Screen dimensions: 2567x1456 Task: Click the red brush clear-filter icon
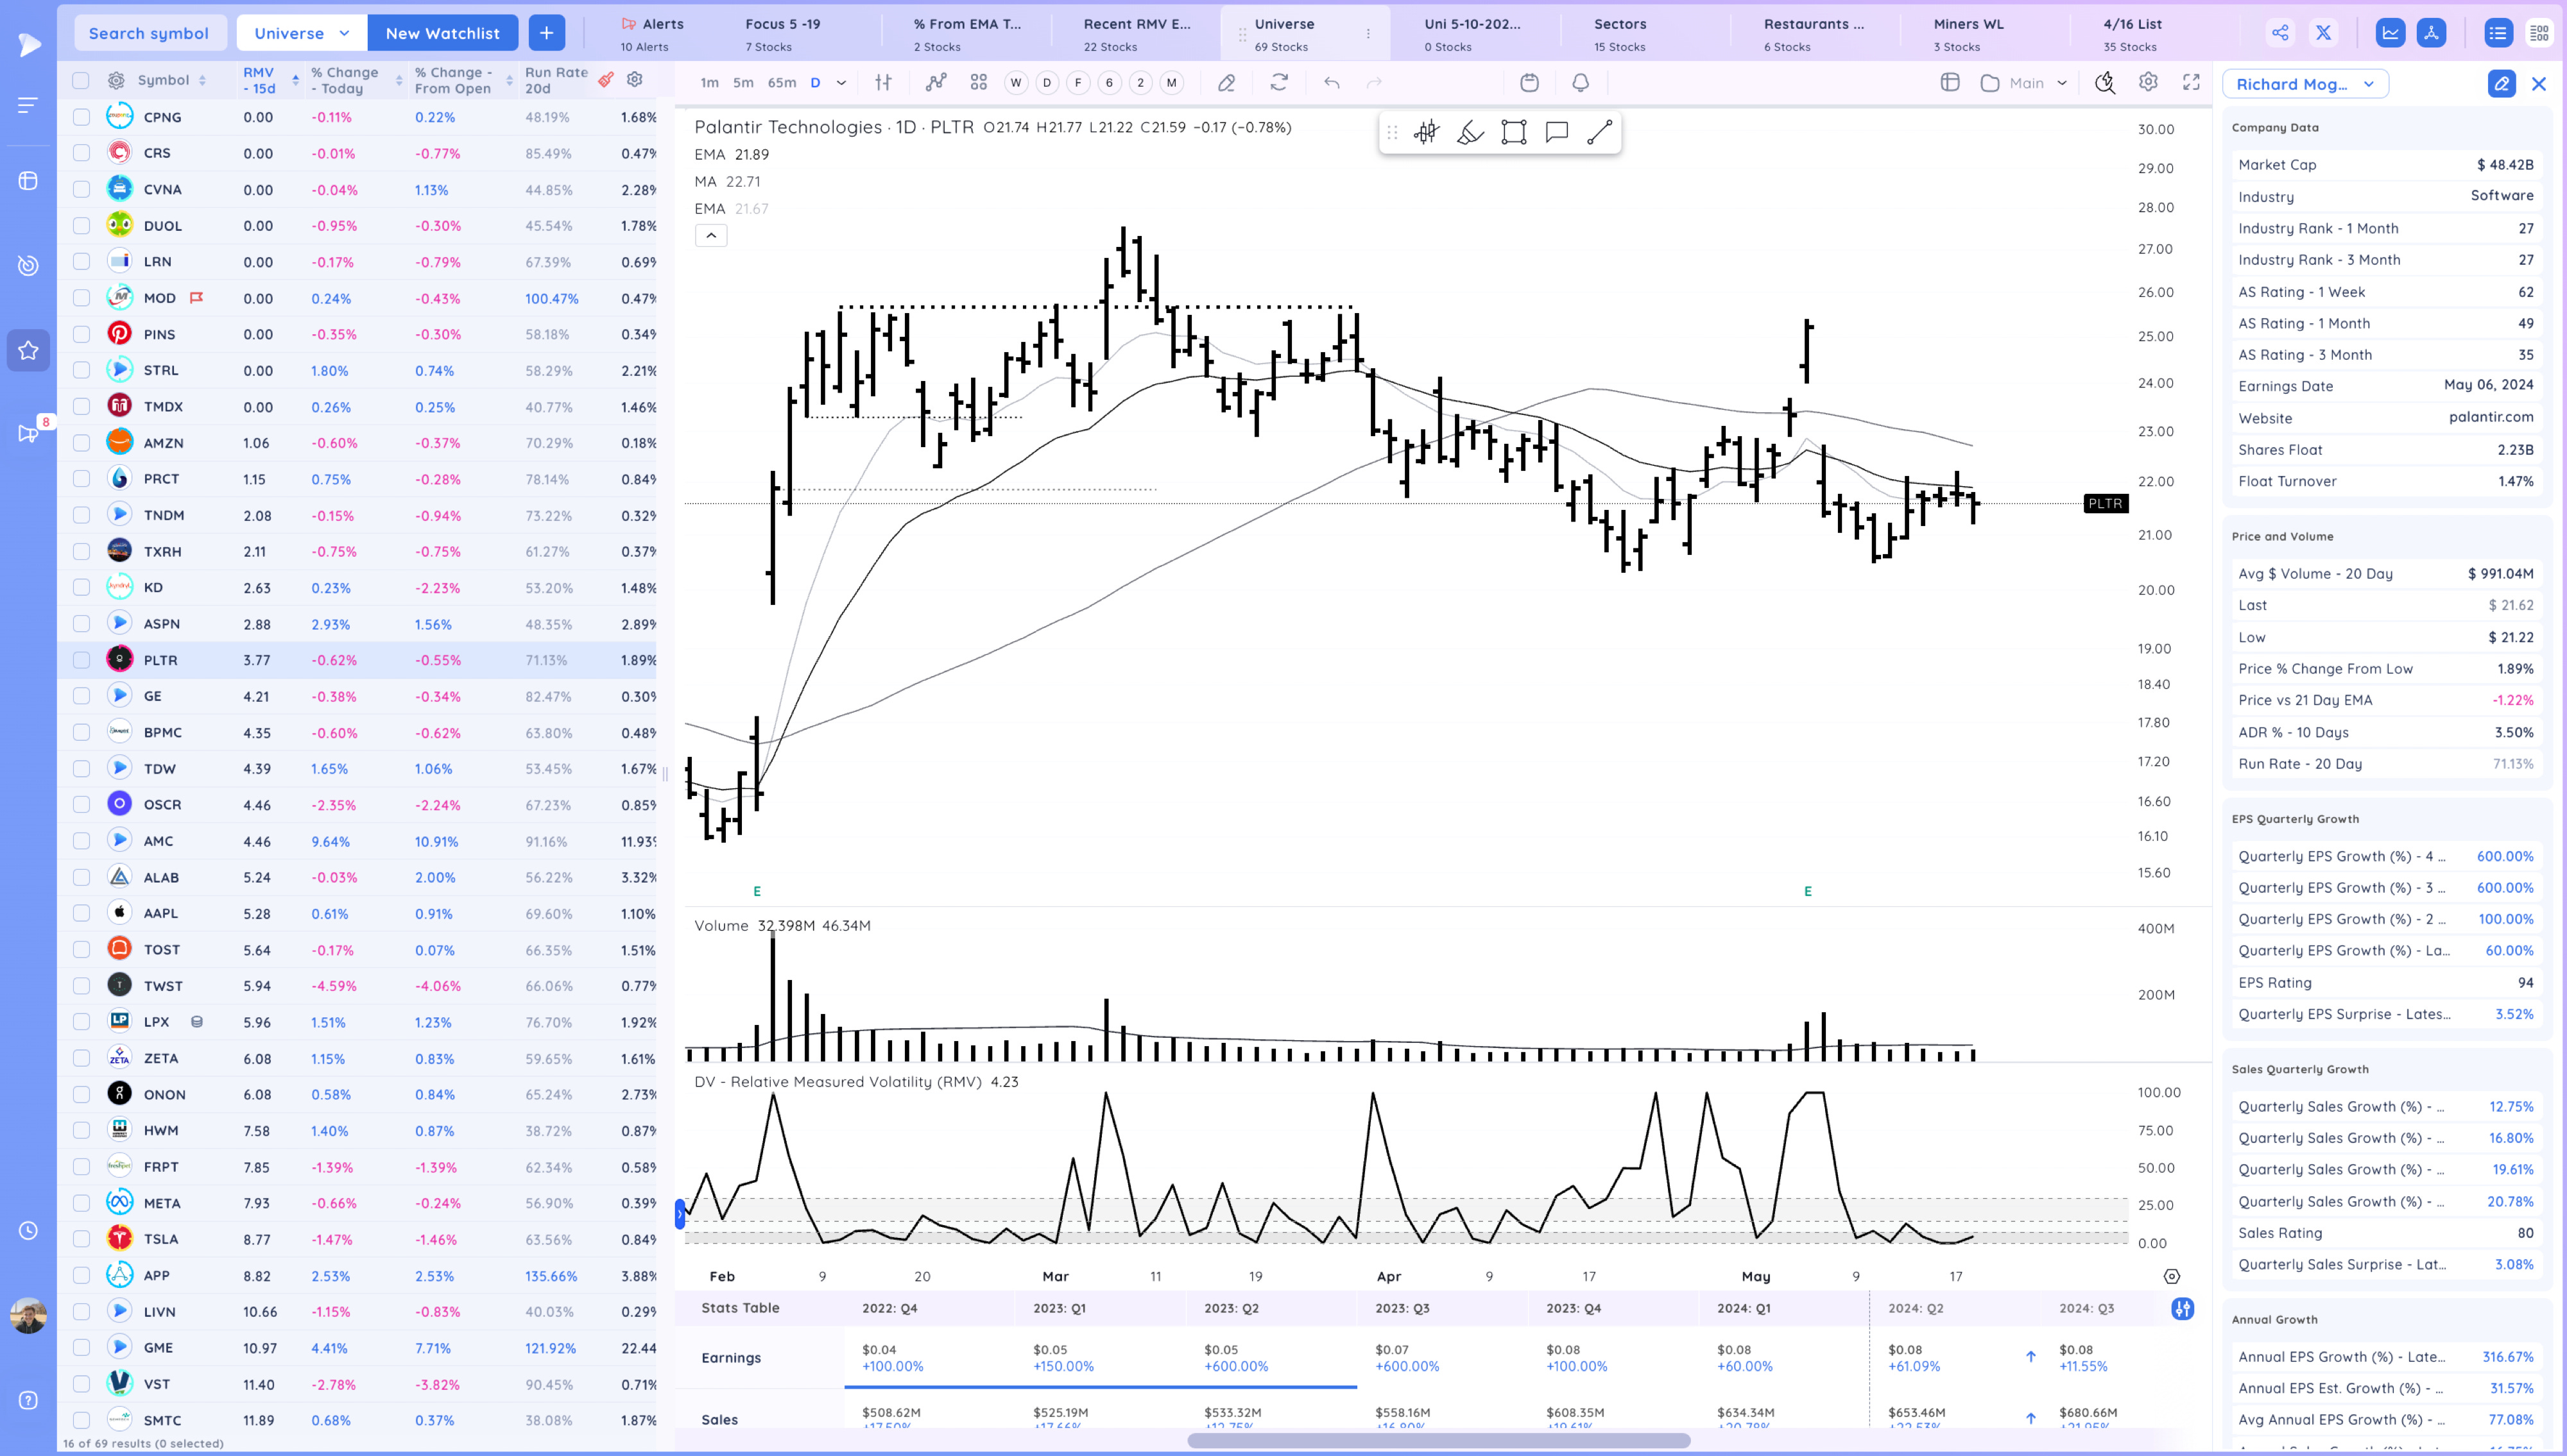(605, 80)
